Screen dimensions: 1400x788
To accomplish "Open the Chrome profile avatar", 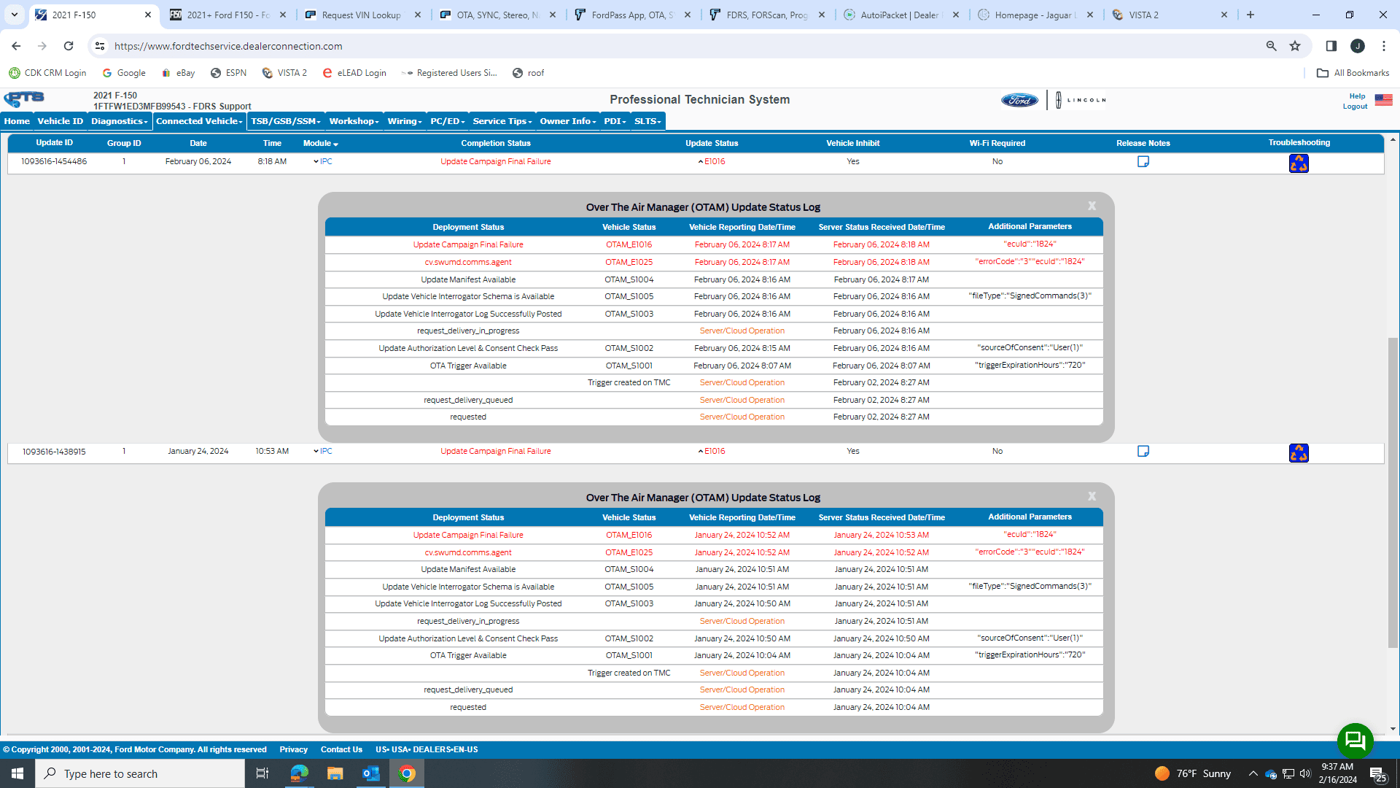I will click(1358, 46).
